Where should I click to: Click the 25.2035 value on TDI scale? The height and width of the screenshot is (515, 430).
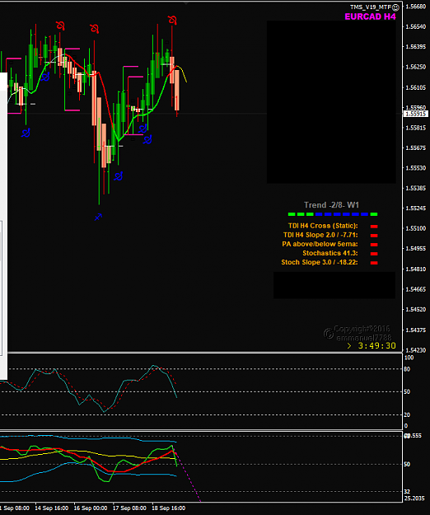[x=413, y=499]
